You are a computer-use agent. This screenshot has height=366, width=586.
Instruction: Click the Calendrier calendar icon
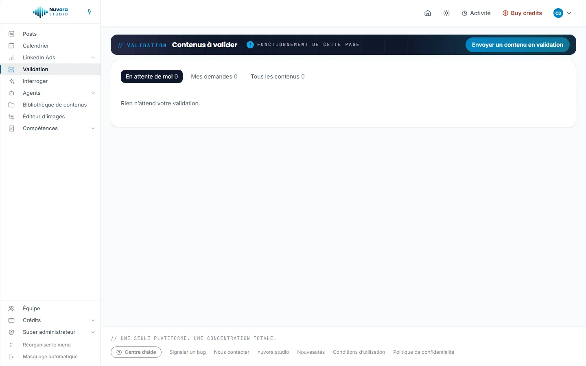11,46
